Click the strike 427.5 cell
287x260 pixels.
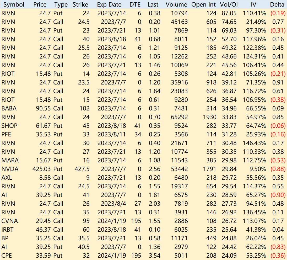coord(82,169)
